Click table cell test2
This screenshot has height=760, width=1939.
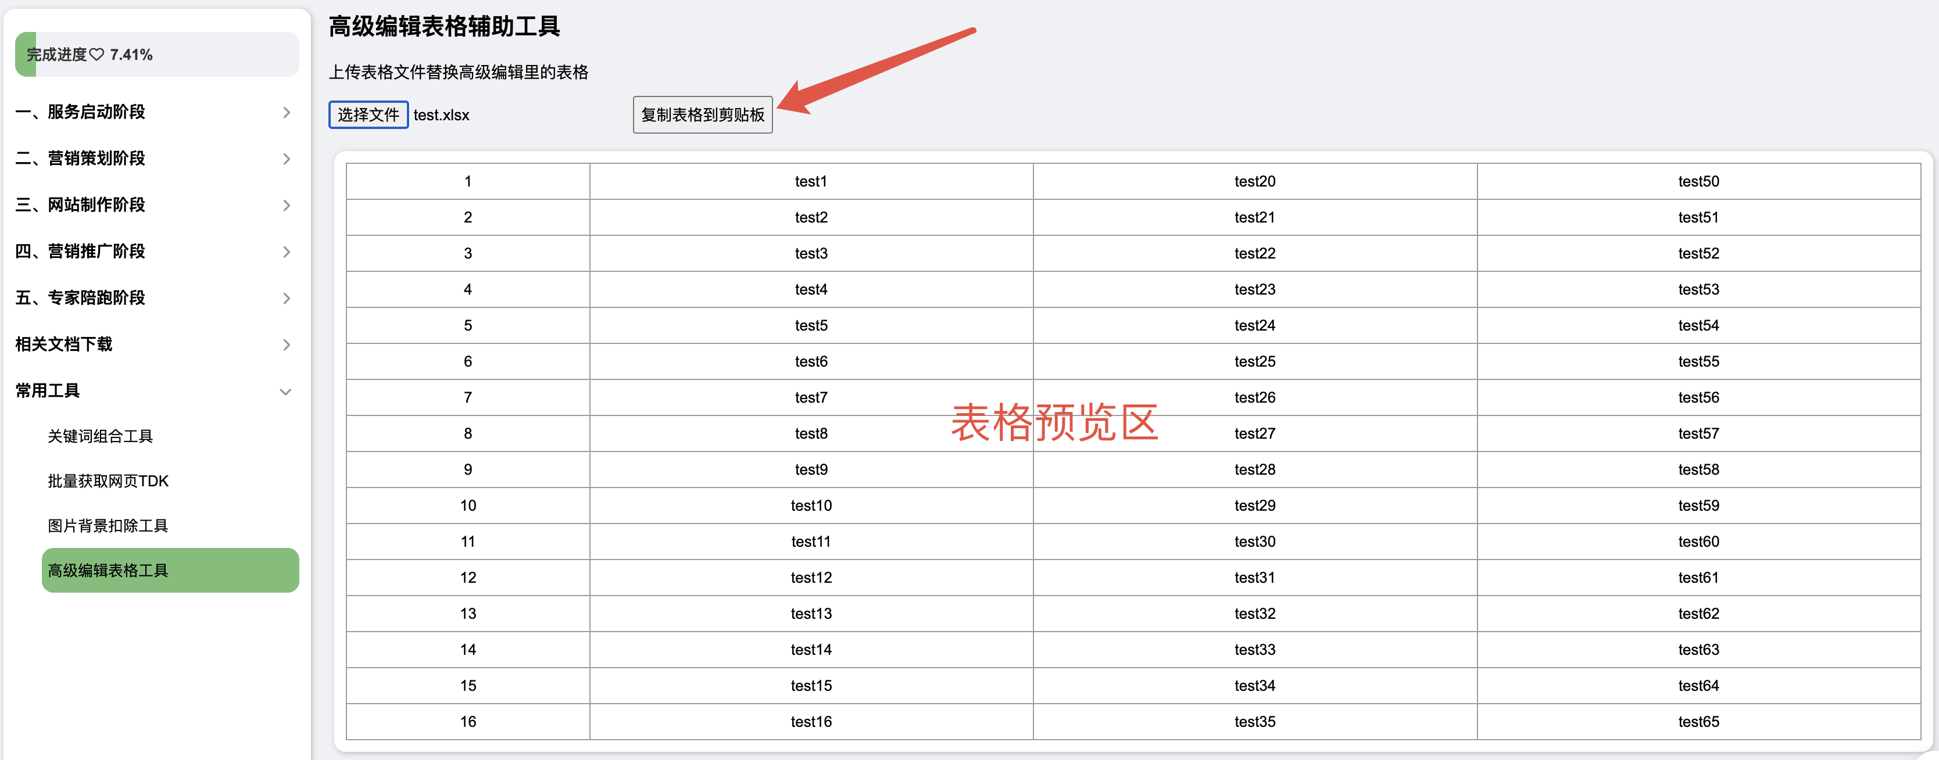811,217
